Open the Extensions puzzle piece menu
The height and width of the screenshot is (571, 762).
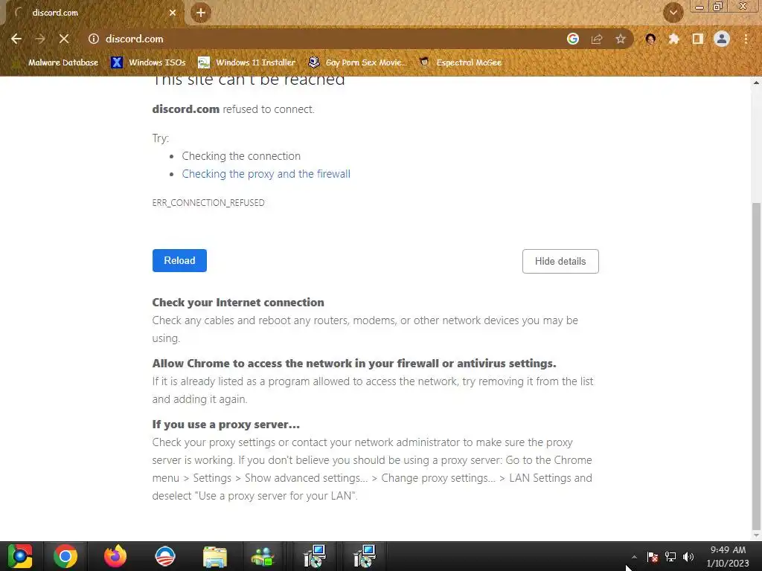(673, 39)
